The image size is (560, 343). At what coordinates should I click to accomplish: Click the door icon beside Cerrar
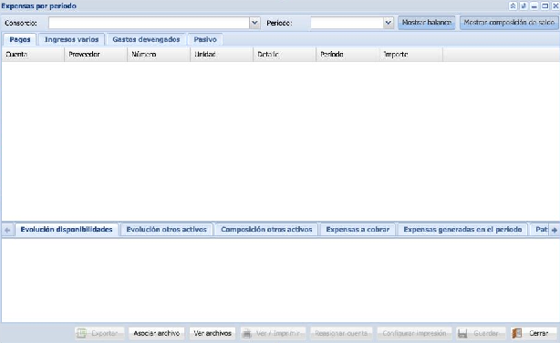point(517,333)
